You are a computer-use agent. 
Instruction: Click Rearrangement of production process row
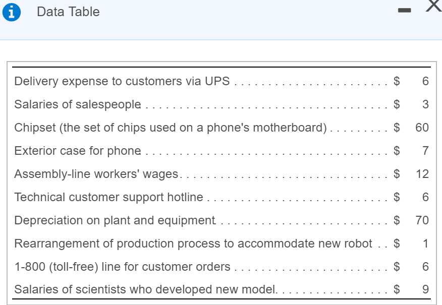222,243
